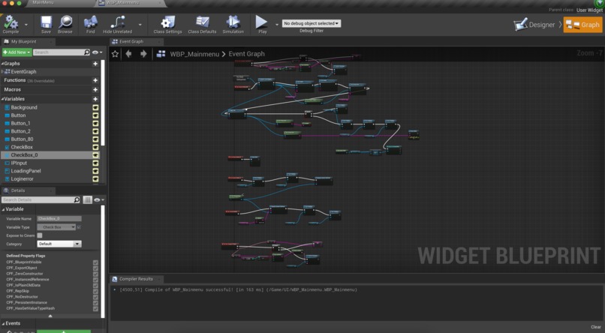Switch to the Event Graph tab
The height and width of the screenshot is (333, 605).
coord(131,42)
